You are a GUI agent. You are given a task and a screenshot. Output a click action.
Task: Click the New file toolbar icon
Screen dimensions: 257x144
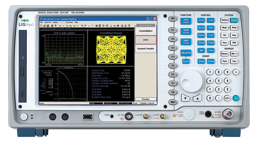click(41, 26)
